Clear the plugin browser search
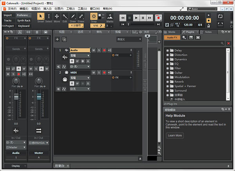235x171 pixels. tap(228, 43)
